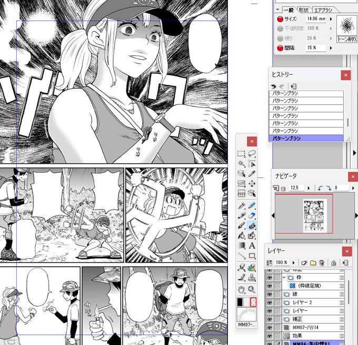Select the eraser tool
This screenshot has height=345, width=358.
tap(252, 215)
